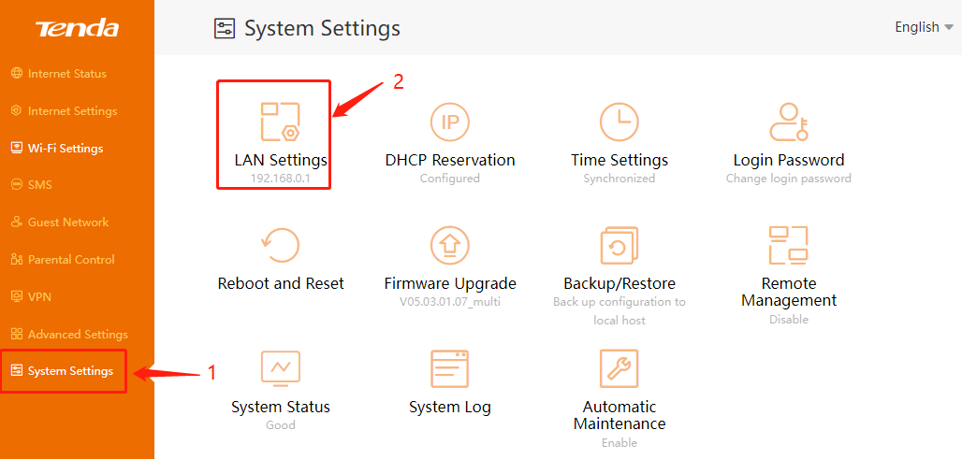The image size is (962, 459).
Task: Open Parental Control in sidebar
Action: (x=71, y=260)
